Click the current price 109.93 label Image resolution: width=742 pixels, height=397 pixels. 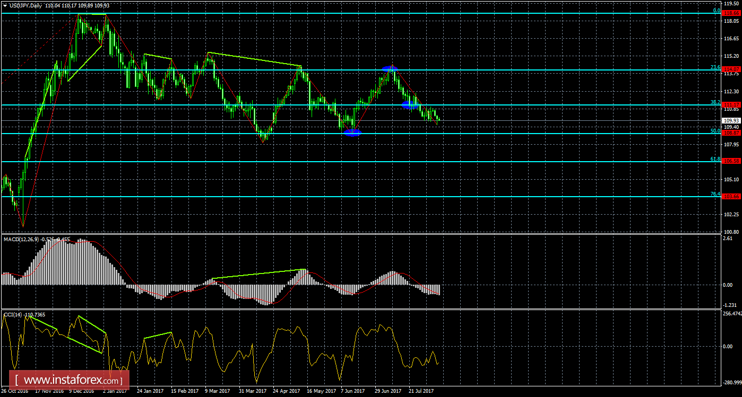click(x=731, y=120)
